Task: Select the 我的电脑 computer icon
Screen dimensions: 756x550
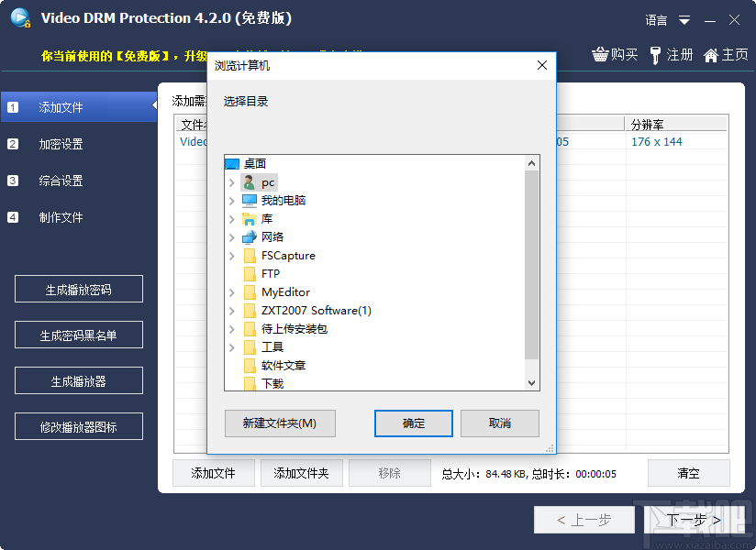Action: click(250, 200)
